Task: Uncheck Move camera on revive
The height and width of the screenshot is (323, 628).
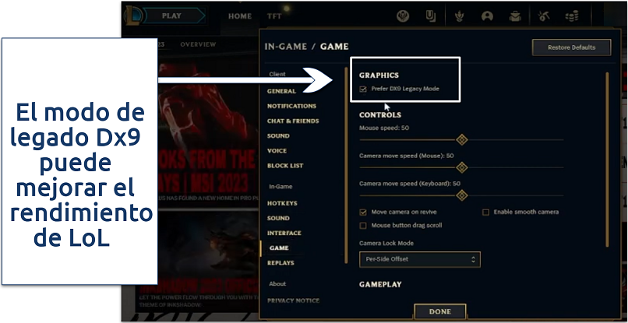Action: click(363, 212)
